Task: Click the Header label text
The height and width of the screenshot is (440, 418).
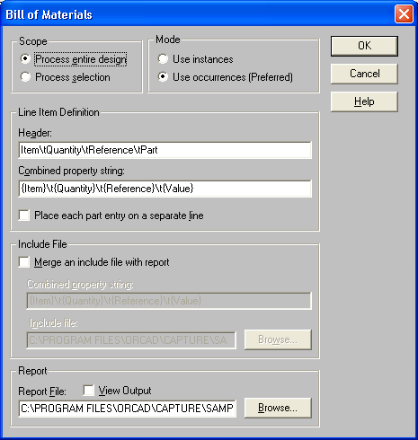Action: pos(35,133)
